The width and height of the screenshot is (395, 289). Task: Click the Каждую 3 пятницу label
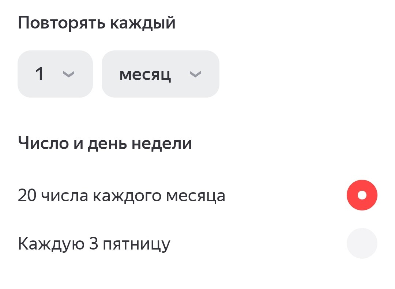click(x=94, y=244)
